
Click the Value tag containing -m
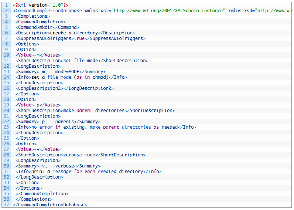coord(38,55)
